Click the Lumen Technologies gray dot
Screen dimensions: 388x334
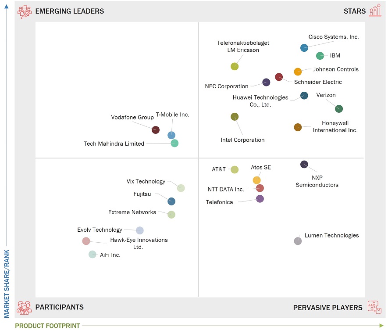point(298,241)
